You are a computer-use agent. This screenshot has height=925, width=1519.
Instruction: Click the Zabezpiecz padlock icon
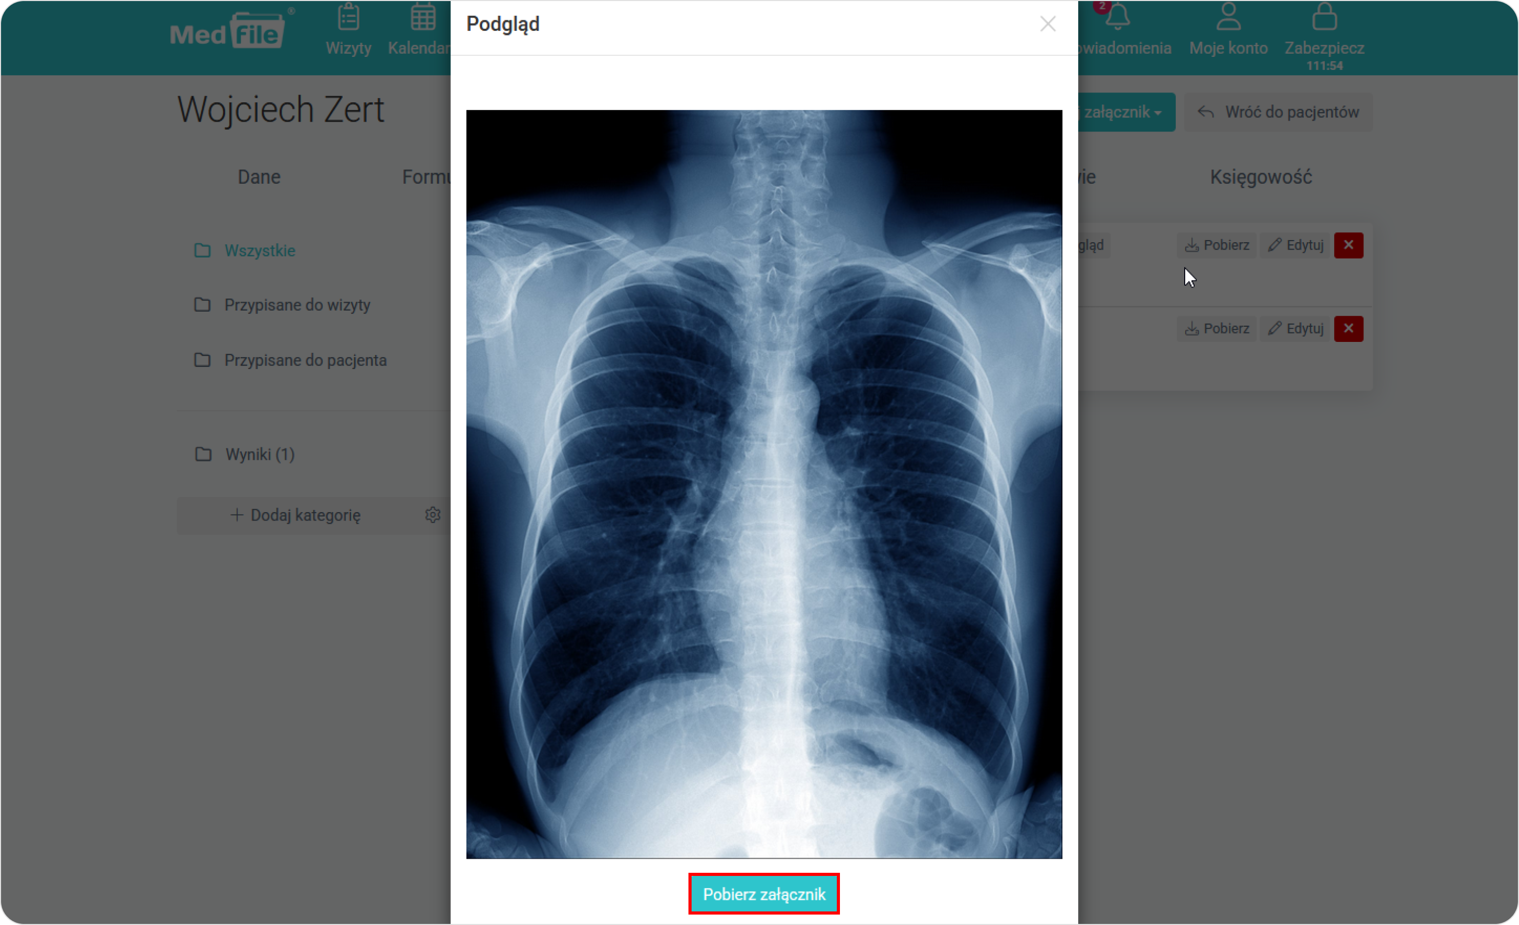(1324, 16)
